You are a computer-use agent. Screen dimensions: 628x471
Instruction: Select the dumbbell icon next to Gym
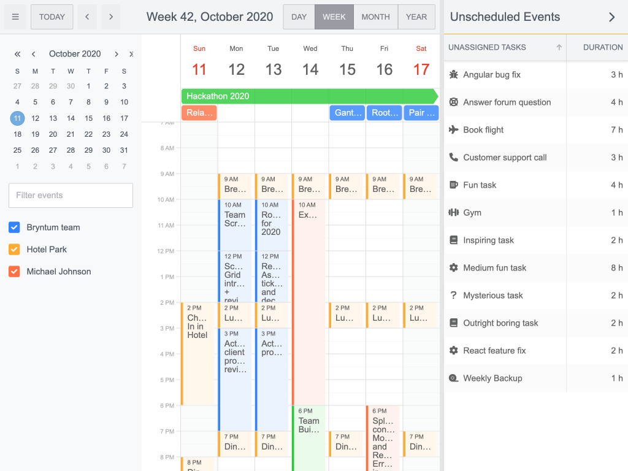(453, 213)
